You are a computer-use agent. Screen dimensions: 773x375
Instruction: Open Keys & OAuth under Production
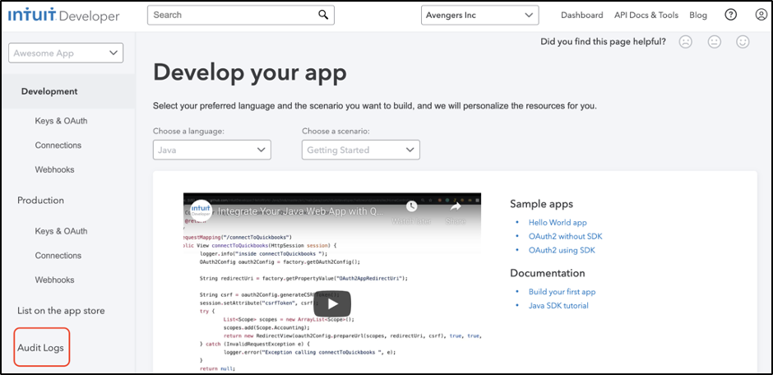click(x=61, y=231)
